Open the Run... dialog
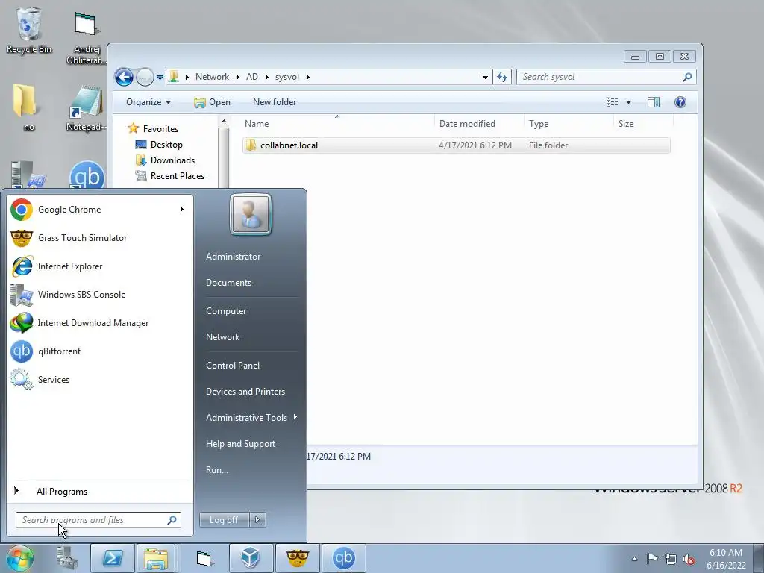This screenshot has width=764, height=573. tap(217, 470)
